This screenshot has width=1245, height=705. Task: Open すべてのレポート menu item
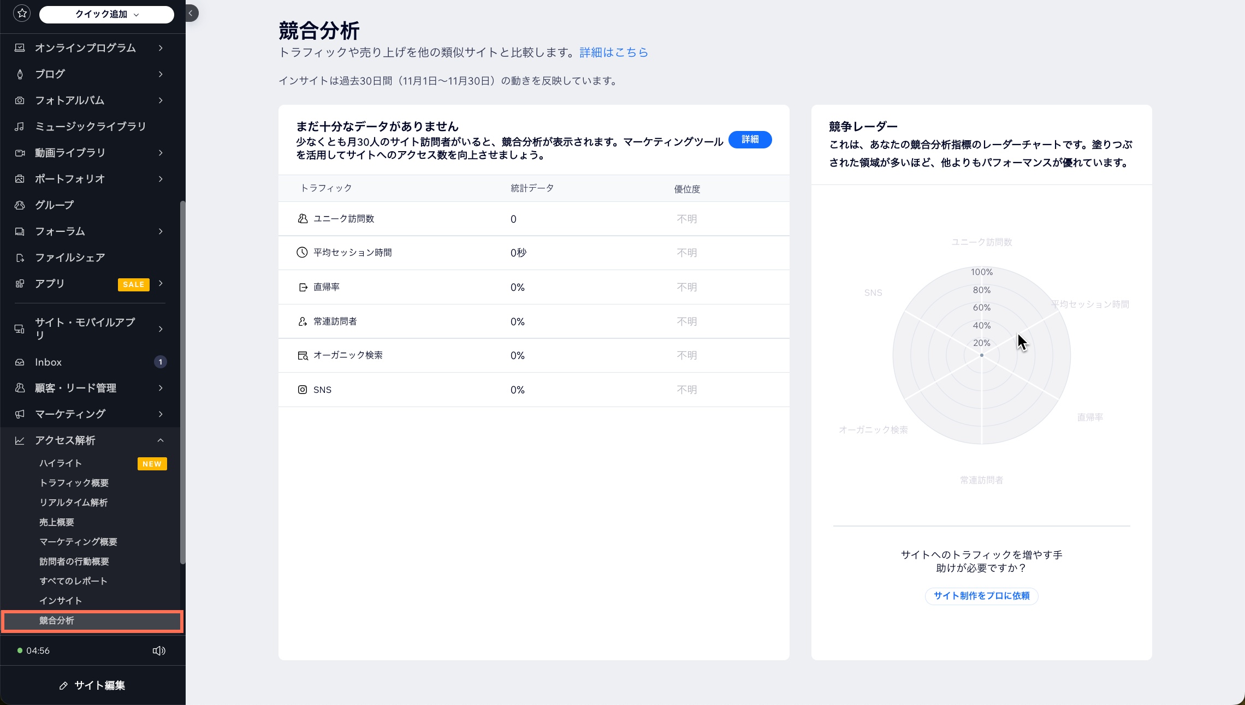73,581
